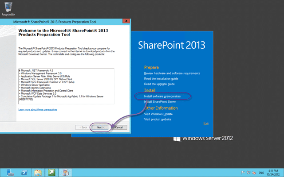
Task: Open Server Manager from the taskbar
Action: pos(10,173)
